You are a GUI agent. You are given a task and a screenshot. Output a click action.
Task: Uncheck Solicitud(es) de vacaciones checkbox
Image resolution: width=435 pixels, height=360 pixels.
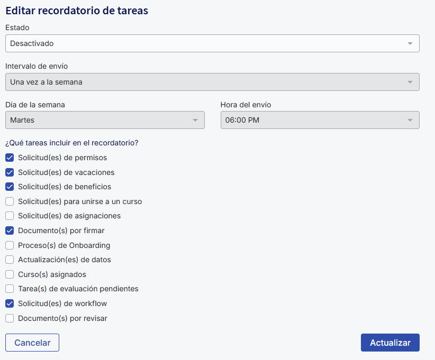coord(10,172)
